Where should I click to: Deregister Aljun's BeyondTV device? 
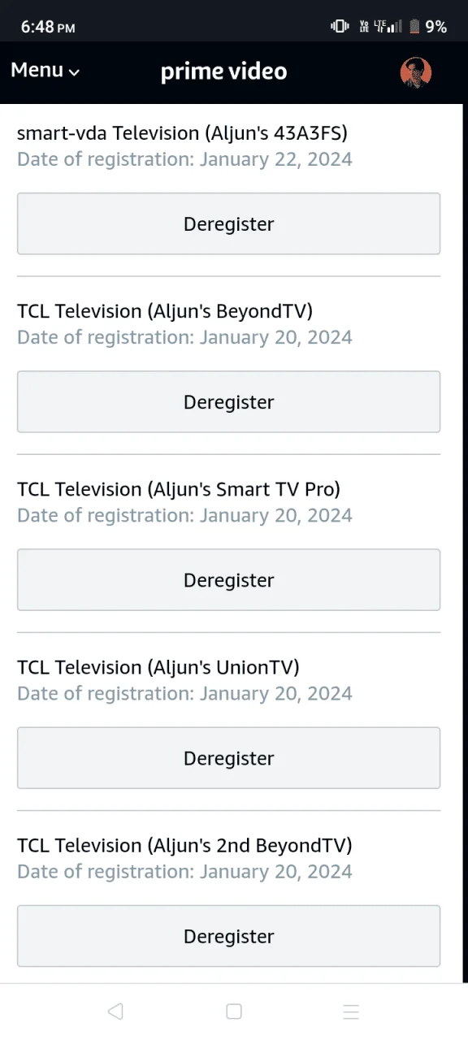pyautogui.click(x=228, y=401)
